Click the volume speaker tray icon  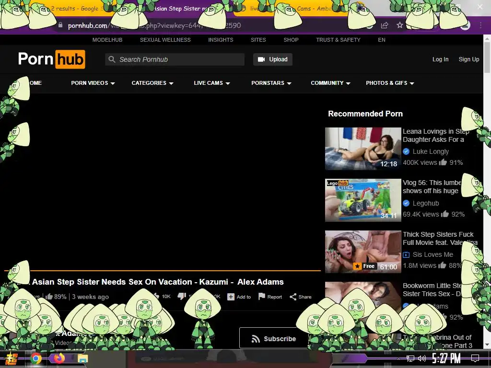point(422,358)
